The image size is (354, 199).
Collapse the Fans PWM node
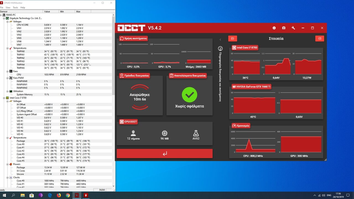point(7,78)
